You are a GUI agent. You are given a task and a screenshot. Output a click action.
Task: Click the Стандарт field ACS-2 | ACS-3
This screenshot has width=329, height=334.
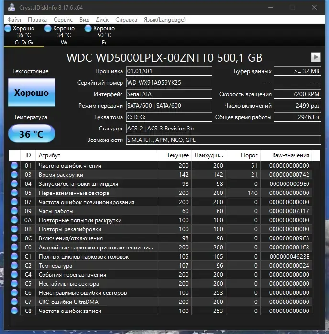click(224, 129)
